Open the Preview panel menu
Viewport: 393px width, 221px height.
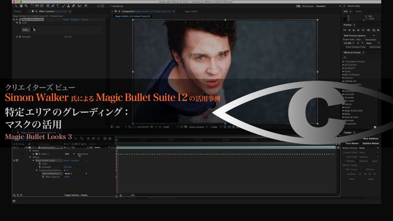[354, 25]
